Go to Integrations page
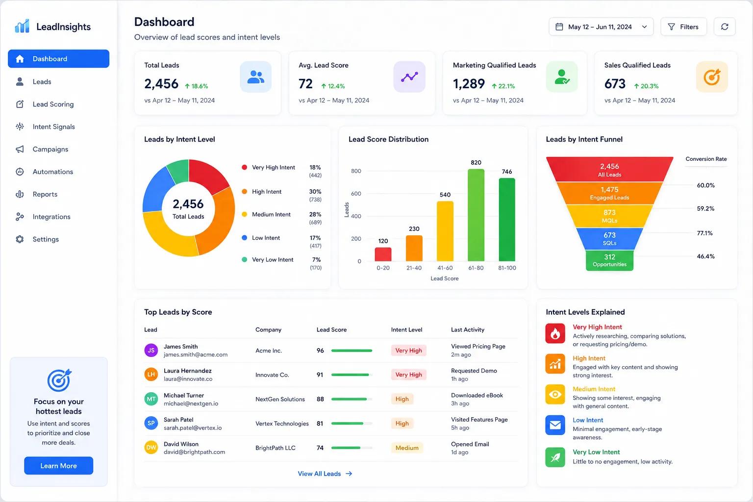The width and height of the screenshot is (753, 502). [58, 217]
